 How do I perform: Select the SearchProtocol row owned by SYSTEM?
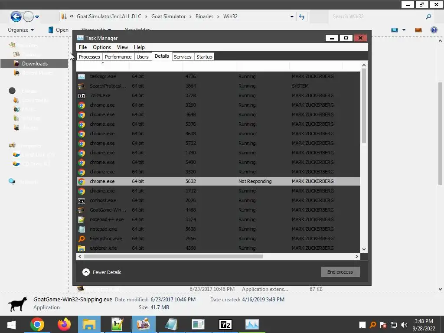[x=219, y=86]
